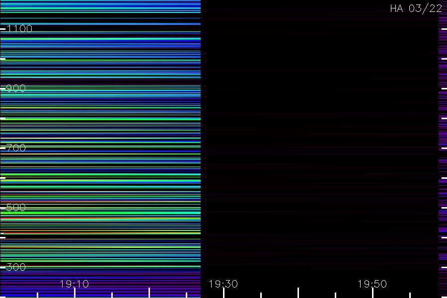The height and width of the screenshot is (298, 447).
Task: Click the 900 frequency axis label
Action: (16, 88)
